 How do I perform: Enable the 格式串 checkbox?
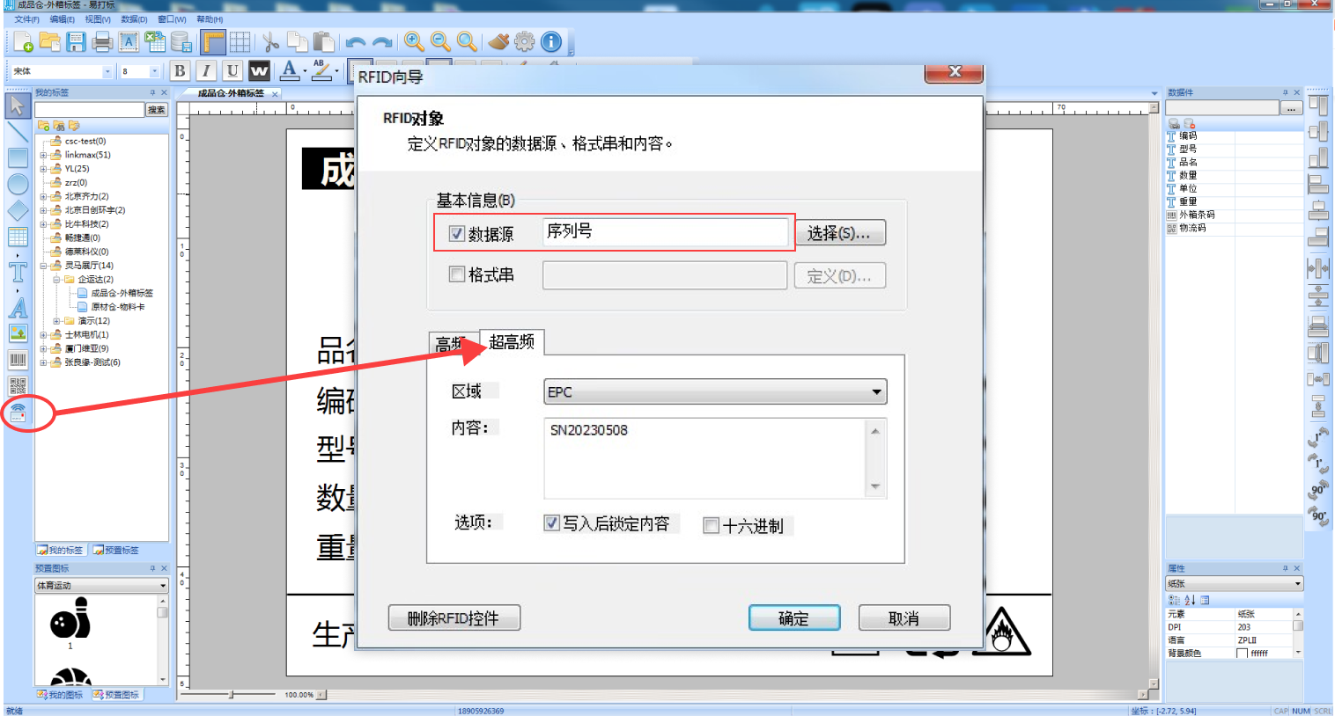coord(456,274)
